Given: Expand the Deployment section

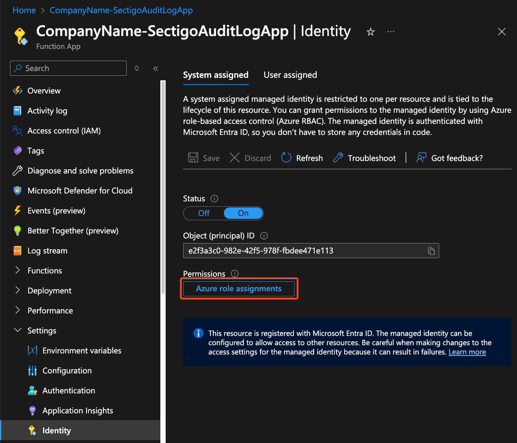Looking at the screenshot, I should (17, 290).
